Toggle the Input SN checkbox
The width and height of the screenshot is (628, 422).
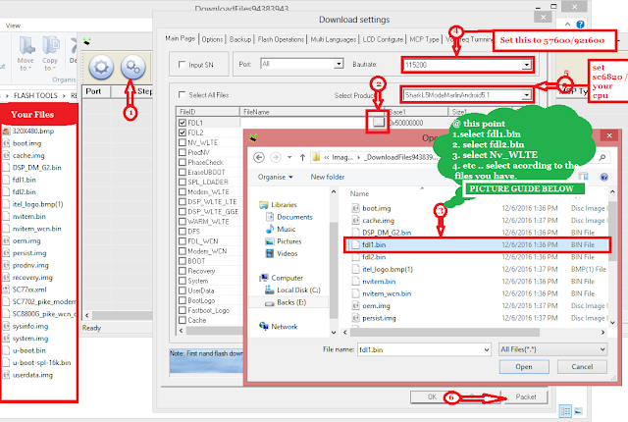(182, 65)
